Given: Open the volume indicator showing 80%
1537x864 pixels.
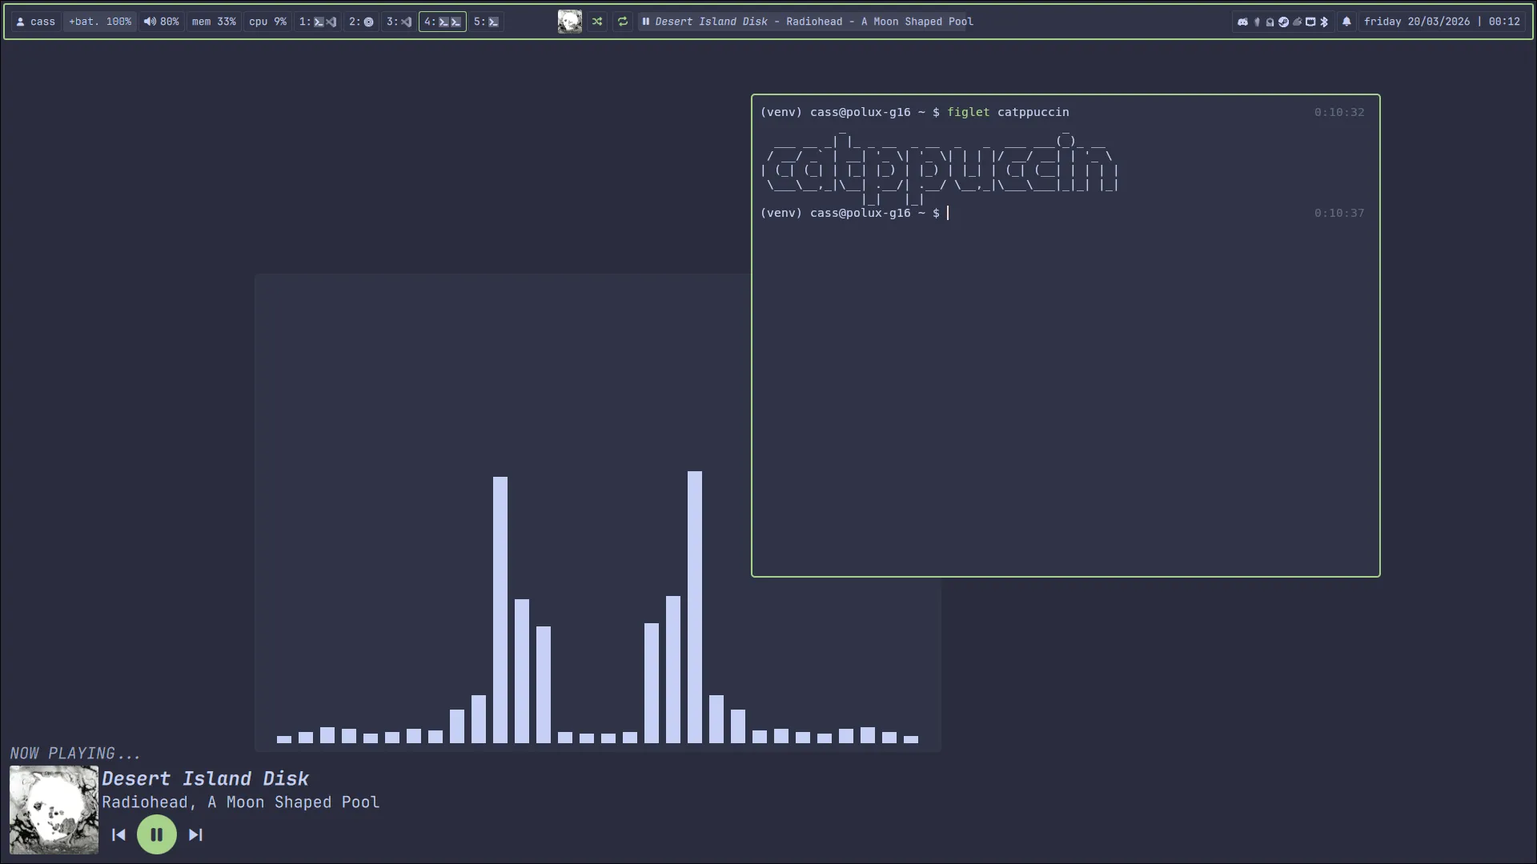Looking at the screenshot, I should pyautogui.click(x=162, y=22).
